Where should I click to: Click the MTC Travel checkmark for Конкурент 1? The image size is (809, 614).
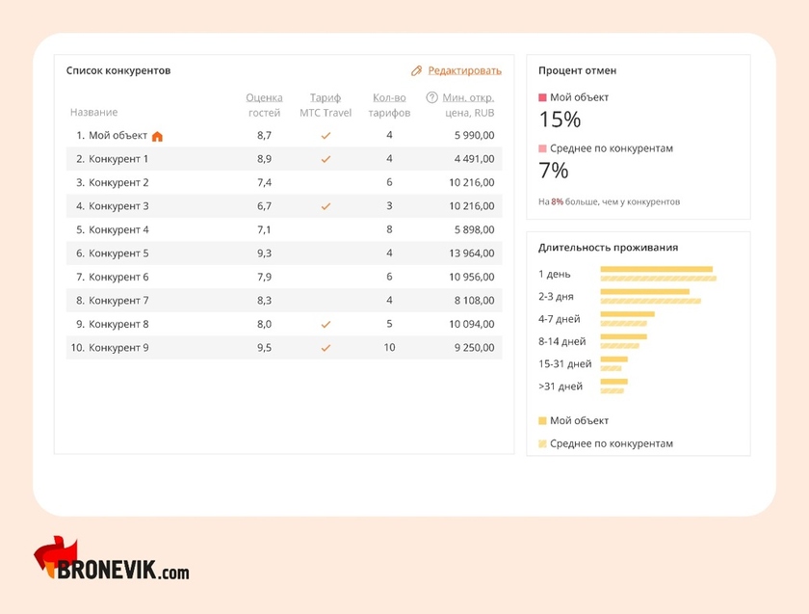[x=326, y=159]
